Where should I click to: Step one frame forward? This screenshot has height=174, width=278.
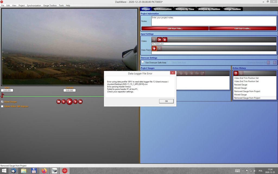pyautogui.click(x=75, y=102)
